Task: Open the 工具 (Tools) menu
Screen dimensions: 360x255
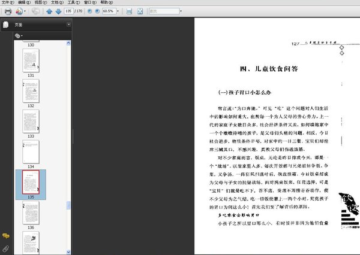Action: click(73, 2)
